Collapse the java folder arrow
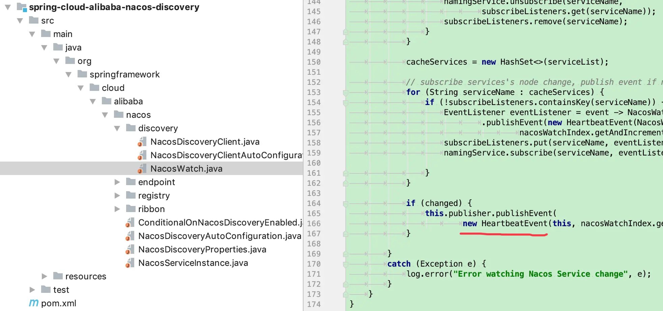 [44, 47]
